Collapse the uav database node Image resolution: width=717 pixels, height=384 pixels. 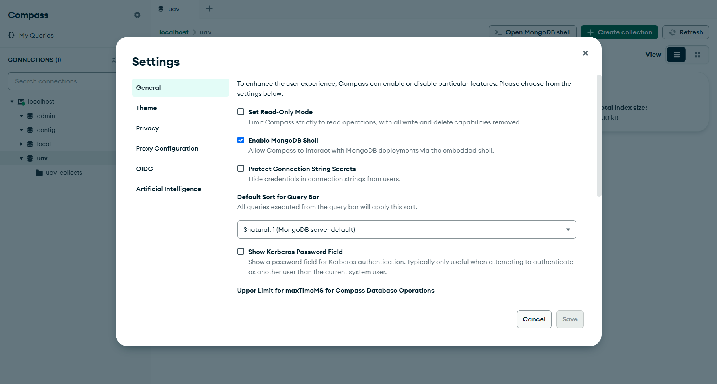[21, 158]
